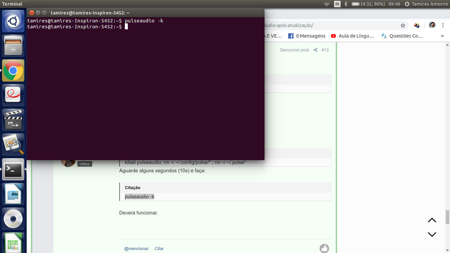Open the Files manager in the launcher
This screenshot has height=253, width=450.
pyautogui.click(x=13, y=46)
